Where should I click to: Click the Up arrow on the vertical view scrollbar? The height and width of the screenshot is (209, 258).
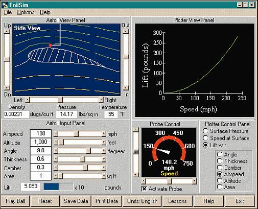tap(7, 32)
